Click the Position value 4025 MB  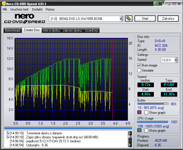click(161, 141)
